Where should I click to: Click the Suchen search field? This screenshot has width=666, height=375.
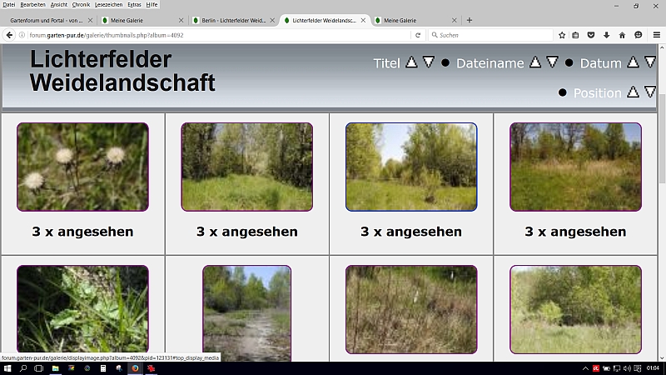pos(491,35)
